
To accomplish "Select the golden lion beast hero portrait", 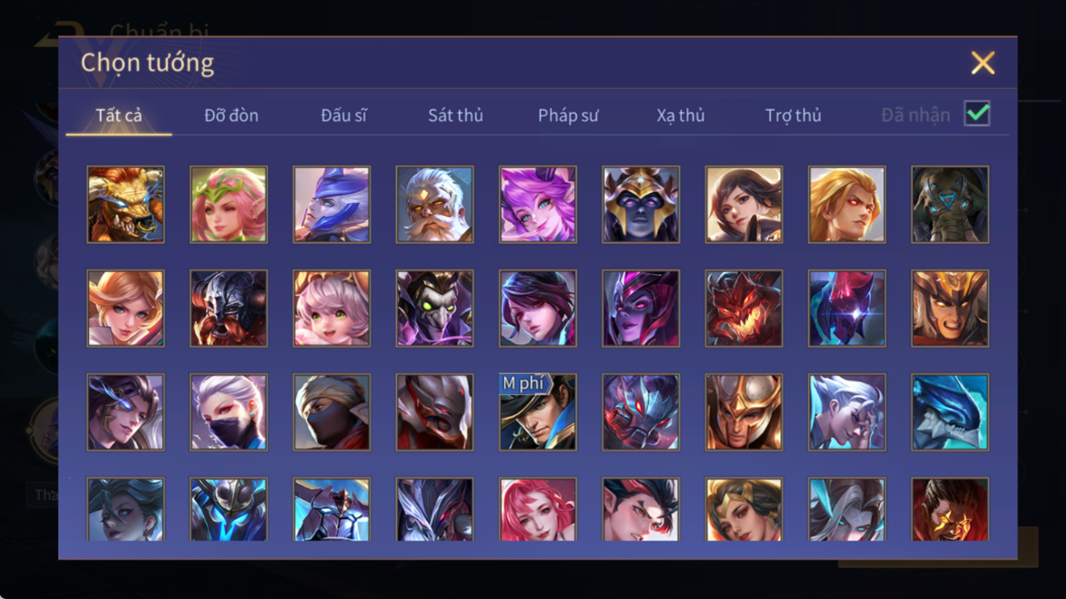I will (x=126, y=205).
